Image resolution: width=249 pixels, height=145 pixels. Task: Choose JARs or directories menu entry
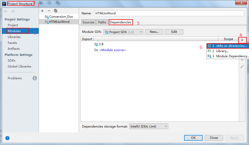click(x=228, y=46)
